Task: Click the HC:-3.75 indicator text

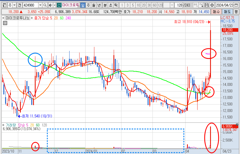Action: click(x=228, y=21)
